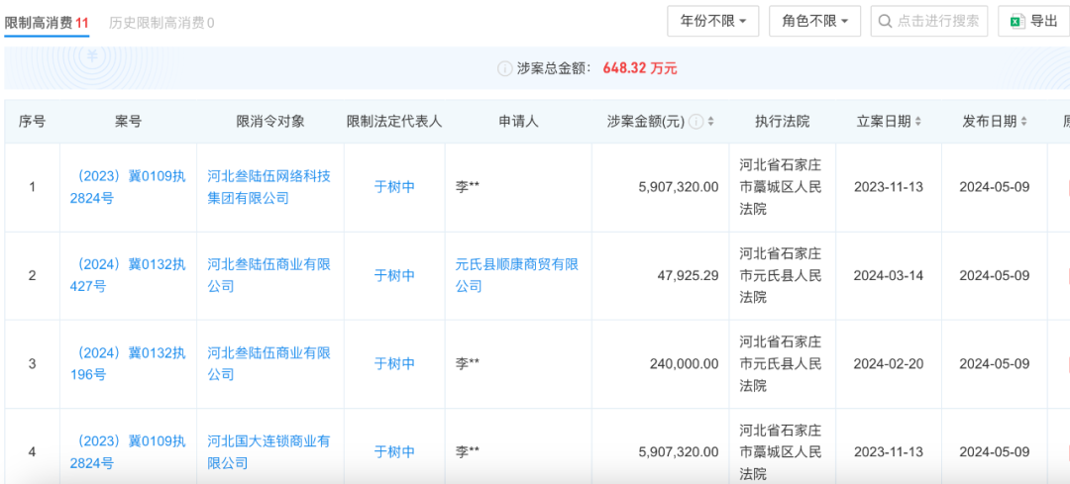Open the 年份不限 year filter dropdown
Image resolution: width=1070 pixels, height=484 pixels.
[713, 21]
